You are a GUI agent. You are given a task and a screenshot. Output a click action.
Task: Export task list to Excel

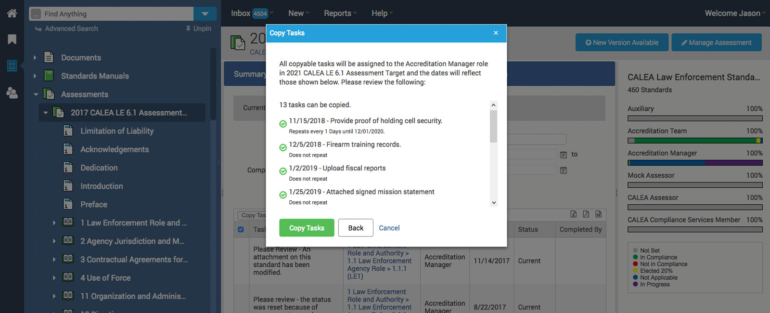(x=573, y=214)
